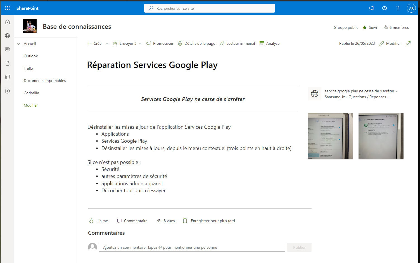Viewport: 420px width, 263px height.
Task: Collapse the Accueil navigation chevron
Action: 18,44
